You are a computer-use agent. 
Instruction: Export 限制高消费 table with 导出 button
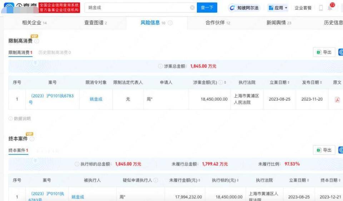pos(324,52)
